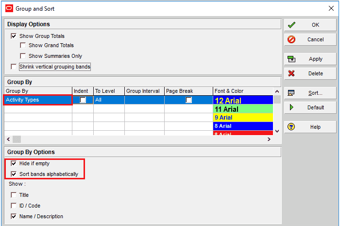340x226 pixels.
Task: Uncheck Name / Description option
Action: pos(14,216)
